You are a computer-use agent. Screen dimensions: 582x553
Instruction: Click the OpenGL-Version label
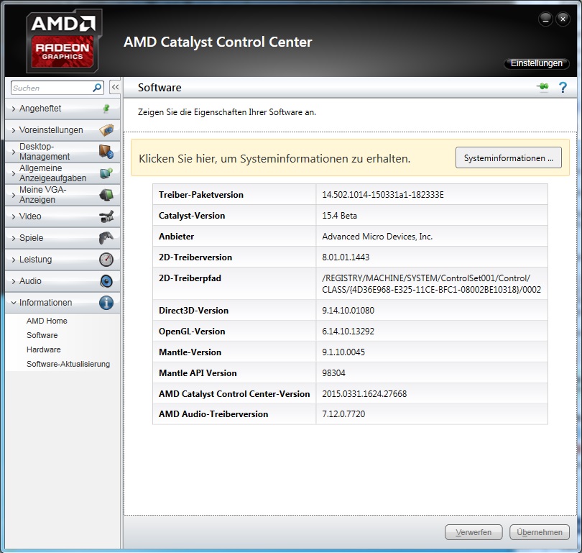tap(192, 332)
